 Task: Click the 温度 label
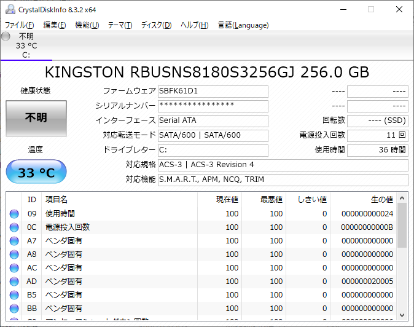click(36, 150)
